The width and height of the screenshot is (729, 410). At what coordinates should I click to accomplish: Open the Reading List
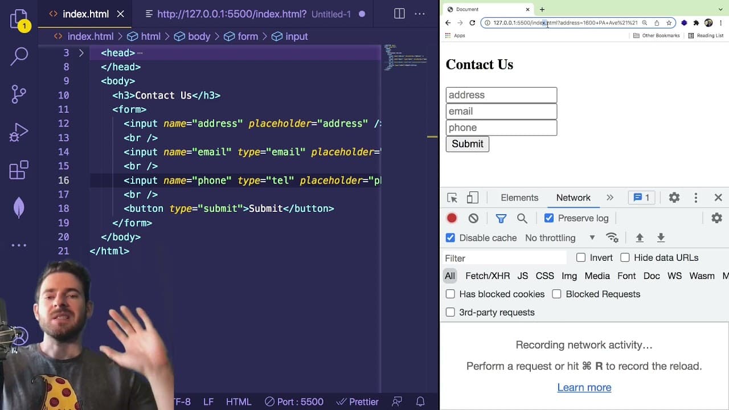(706, 35)
